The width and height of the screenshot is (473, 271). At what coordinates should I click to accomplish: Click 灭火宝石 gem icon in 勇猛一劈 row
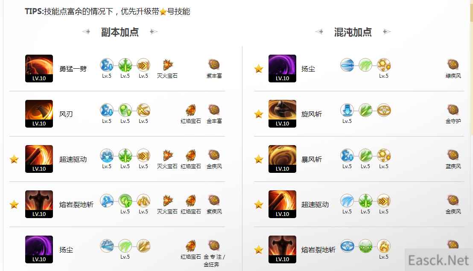click(168, 64)
